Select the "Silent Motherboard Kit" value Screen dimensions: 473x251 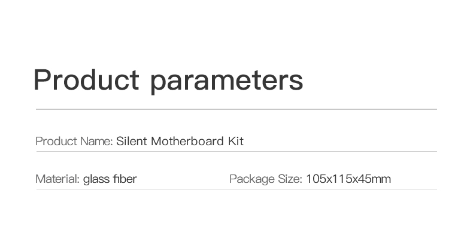(180, 141)
